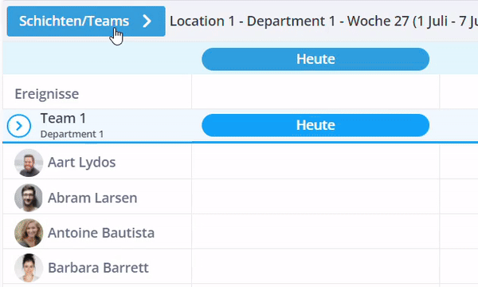This screenshot has height=287, width=478.
Task: Add an event in the Ereignisse today cell
Action: click(x=315, y=92)
